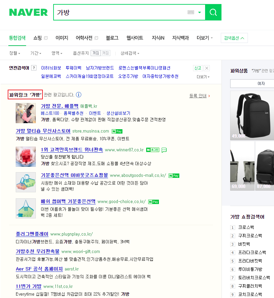Open the 영역 area dropdown
Viewport: 274px width, 298px height.
click(x=57, y=53)
